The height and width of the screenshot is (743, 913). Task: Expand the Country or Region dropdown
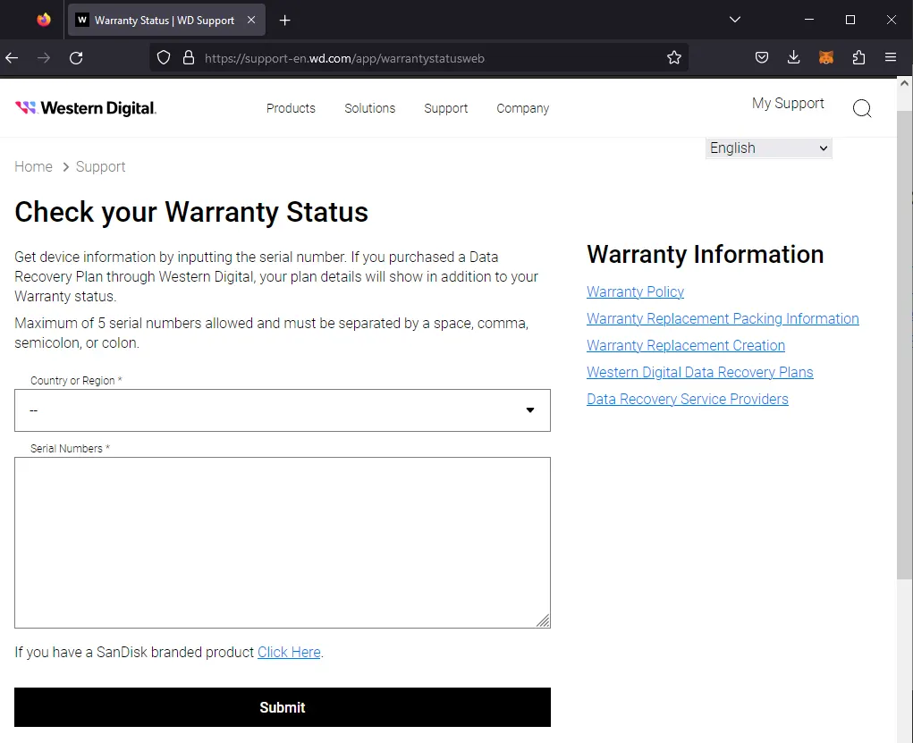pyautogui.click(x=283, y=410)
